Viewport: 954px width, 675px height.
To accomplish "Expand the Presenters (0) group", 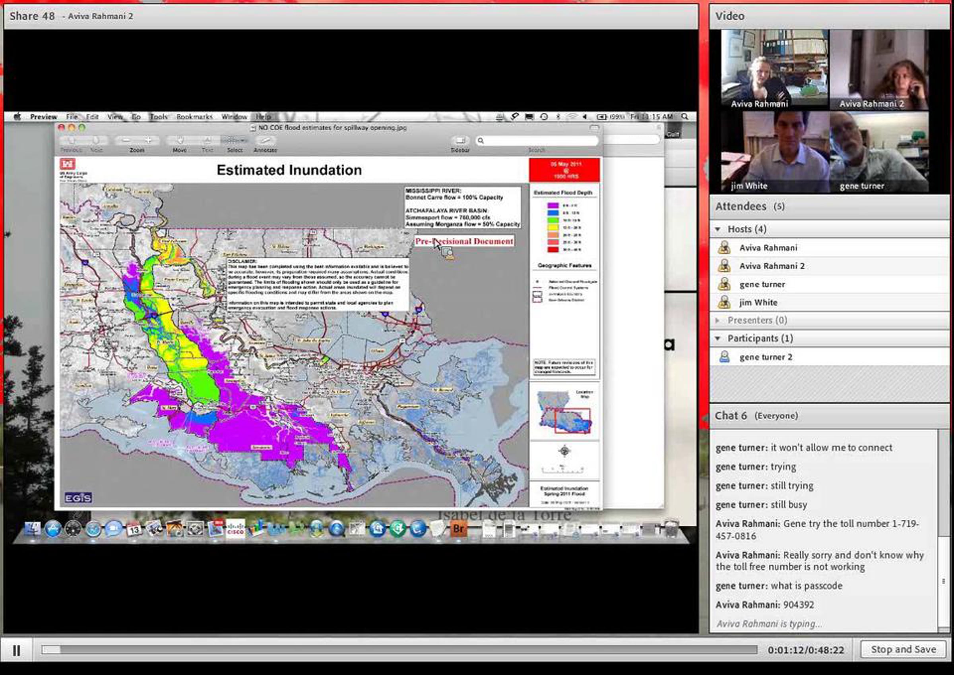I will click(717, 320).
